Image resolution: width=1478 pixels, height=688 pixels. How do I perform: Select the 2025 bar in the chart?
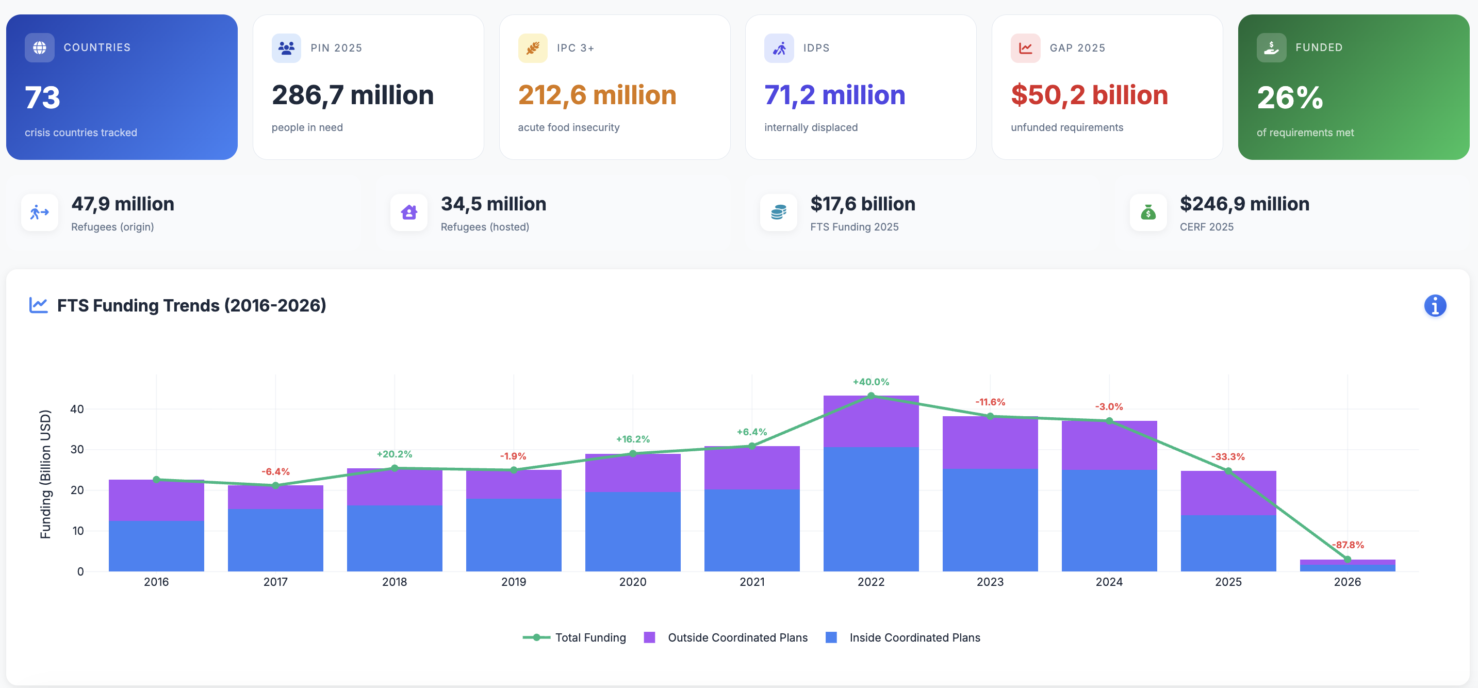[1228, 522]
